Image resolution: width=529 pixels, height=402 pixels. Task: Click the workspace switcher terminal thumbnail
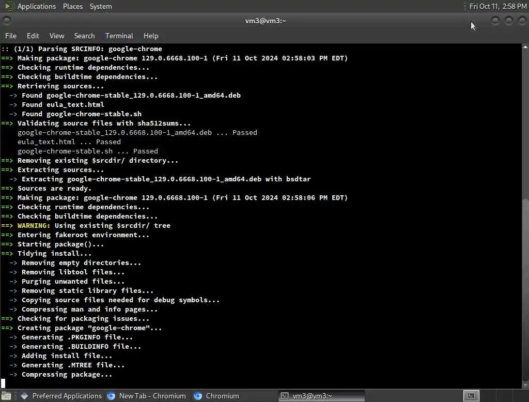(x=471, y=396)
